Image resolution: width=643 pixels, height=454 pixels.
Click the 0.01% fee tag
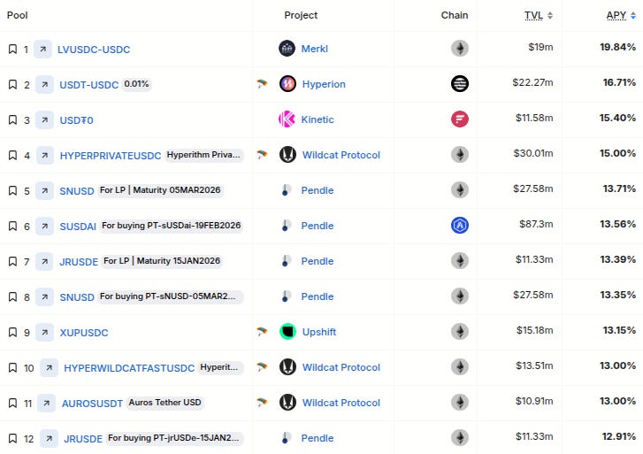[x=136, y=84]
